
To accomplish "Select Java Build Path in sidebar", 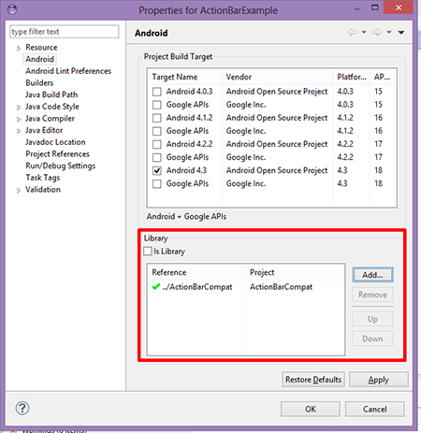I will [51, 94].
